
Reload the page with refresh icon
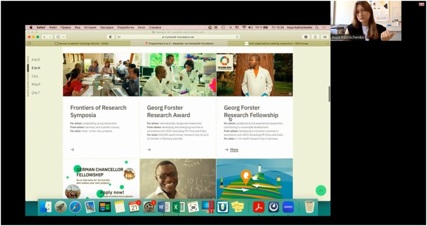pyautogui.click(x=237, y=37)
